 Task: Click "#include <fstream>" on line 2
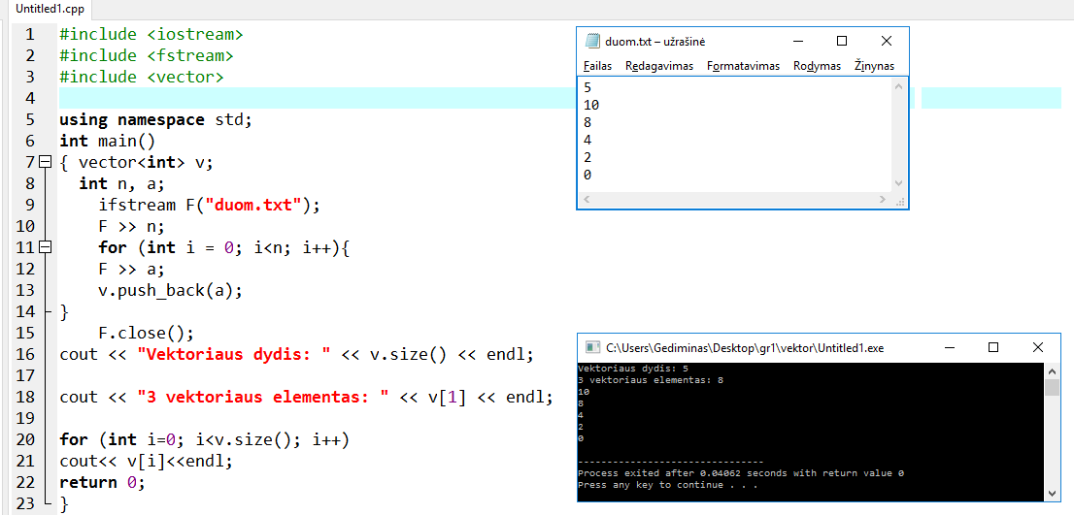(147, 55)
